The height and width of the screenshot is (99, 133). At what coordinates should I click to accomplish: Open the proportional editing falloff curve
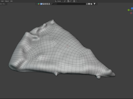pos(77,1)
